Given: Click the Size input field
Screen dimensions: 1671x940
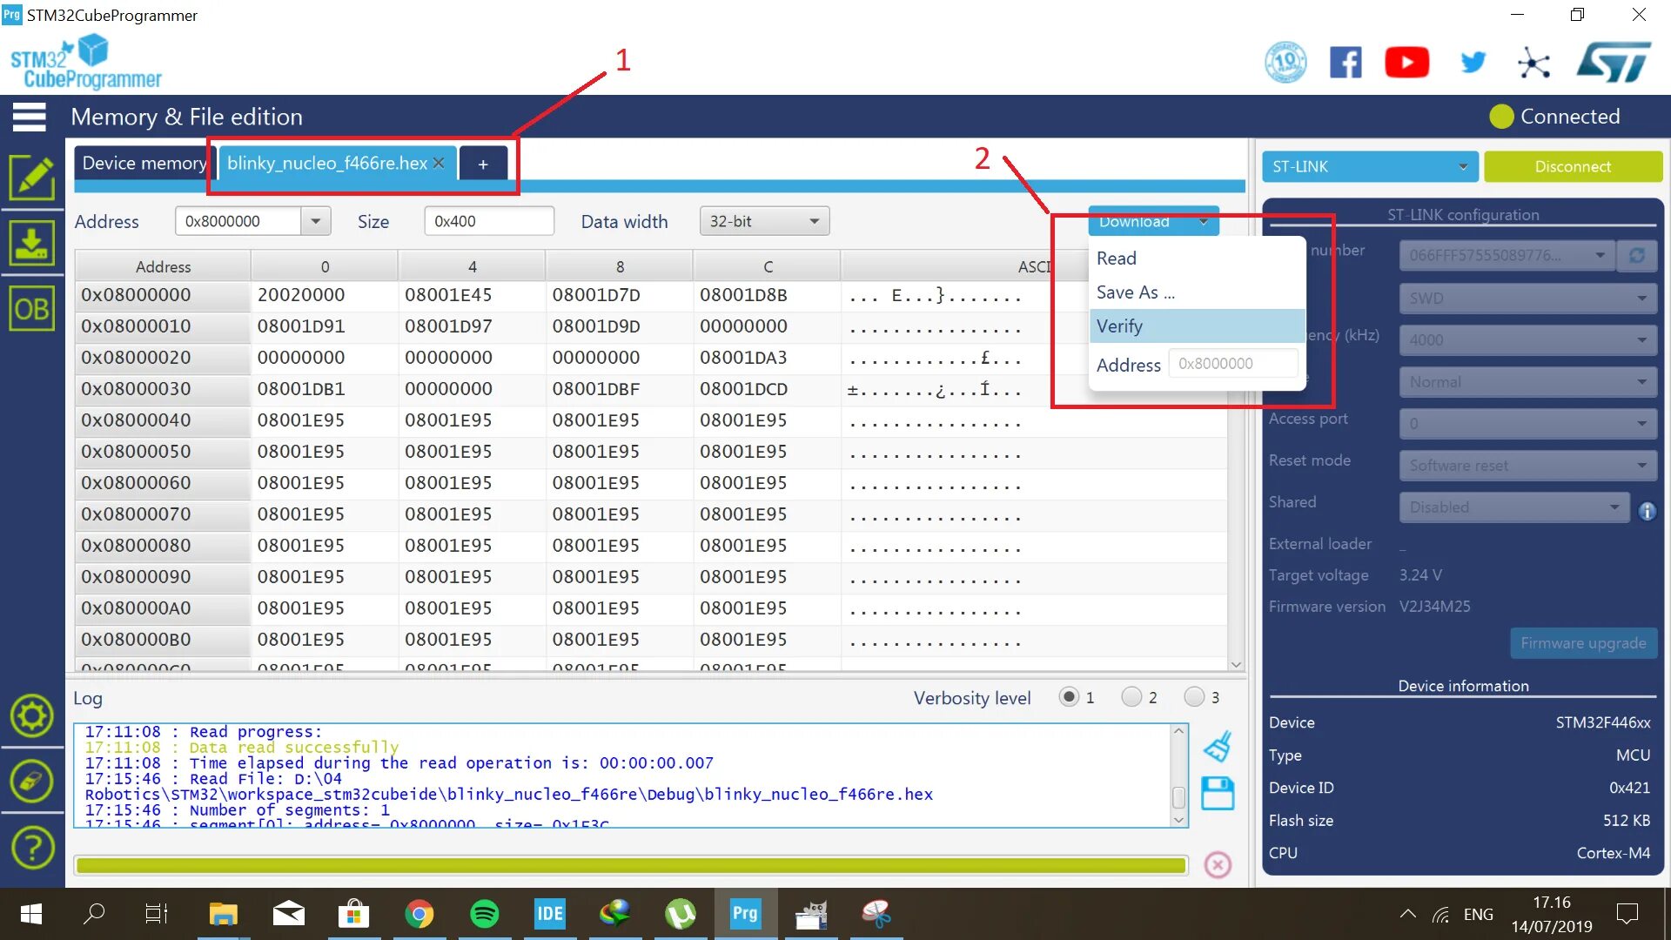Looking at the screenshot, I should [x=488, y=221].
